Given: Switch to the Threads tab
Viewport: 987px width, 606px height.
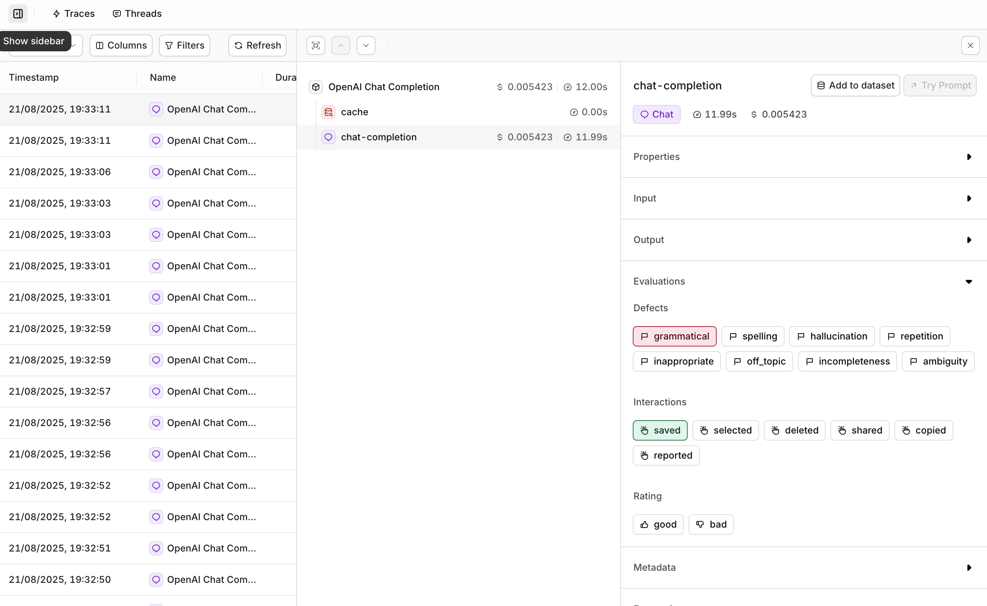Looking at the screenshot, I should [x=137, y=14].
